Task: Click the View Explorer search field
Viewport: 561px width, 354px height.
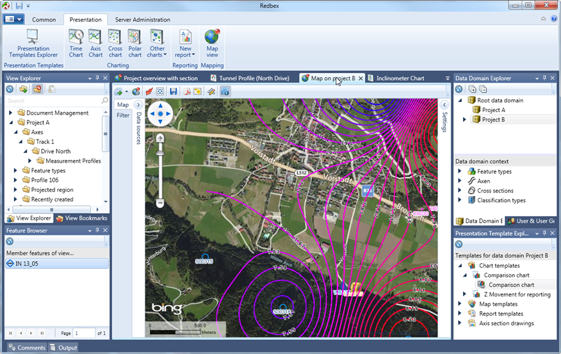Action: coord(53,101)
